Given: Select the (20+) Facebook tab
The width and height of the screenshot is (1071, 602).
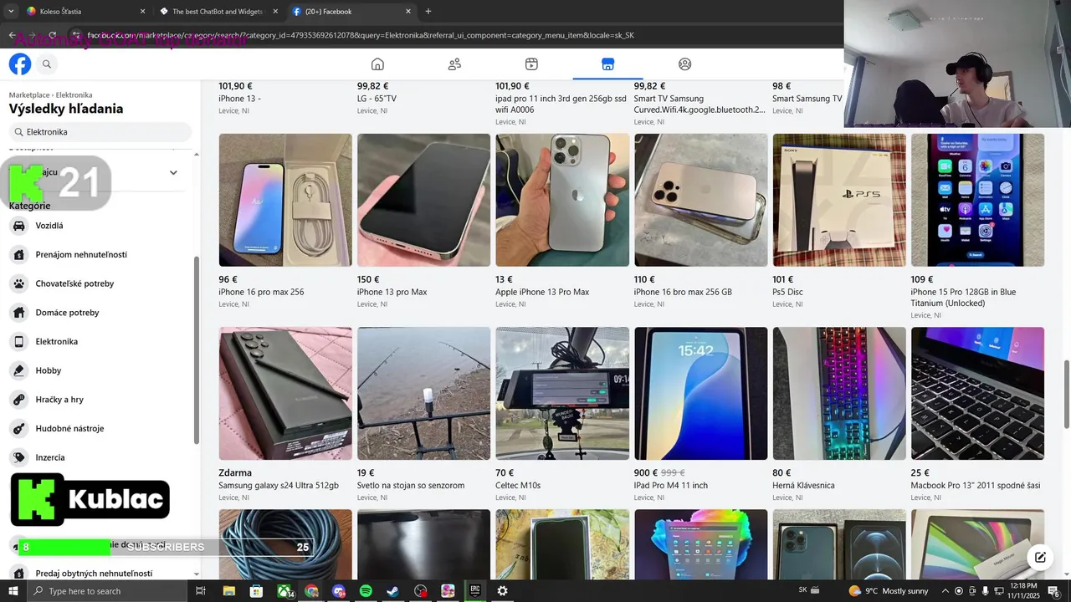Looking at the screenshot, I should [351, 12].
